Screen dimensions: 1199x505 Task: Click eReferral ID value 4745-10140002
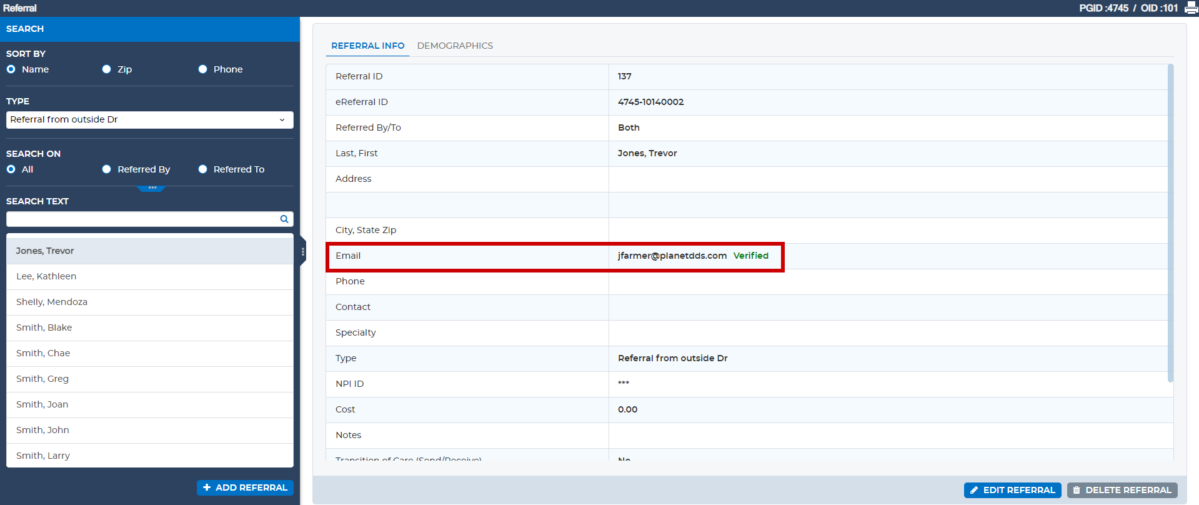click(x=650, y=102)
